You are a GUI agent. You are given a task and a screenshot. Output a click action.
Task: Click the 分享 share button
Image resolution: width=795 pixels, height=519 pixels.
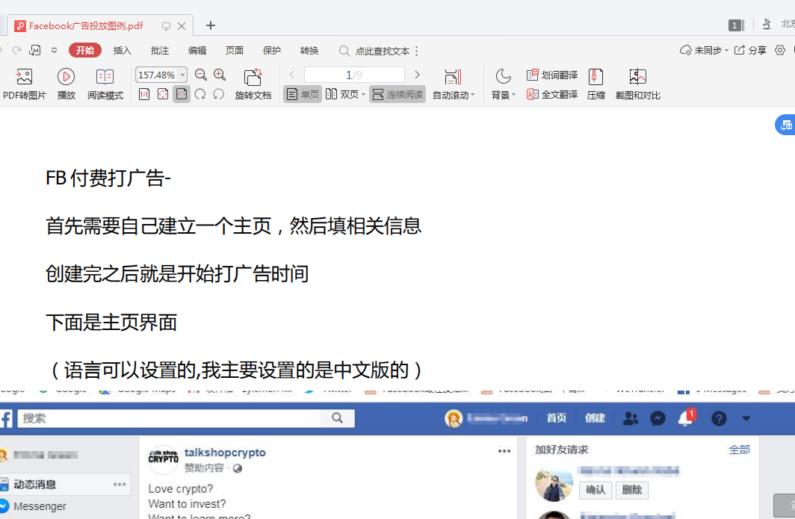point(750,50)
